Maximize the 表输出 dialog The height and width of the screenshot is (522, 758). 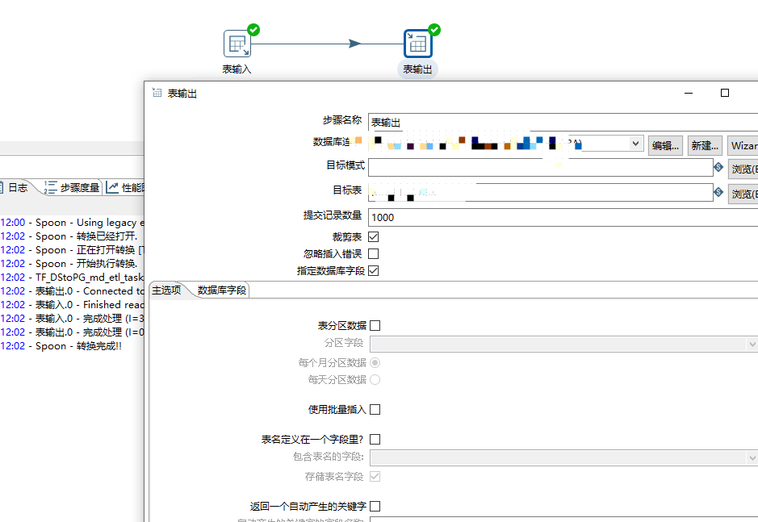(x=725, y=93)
